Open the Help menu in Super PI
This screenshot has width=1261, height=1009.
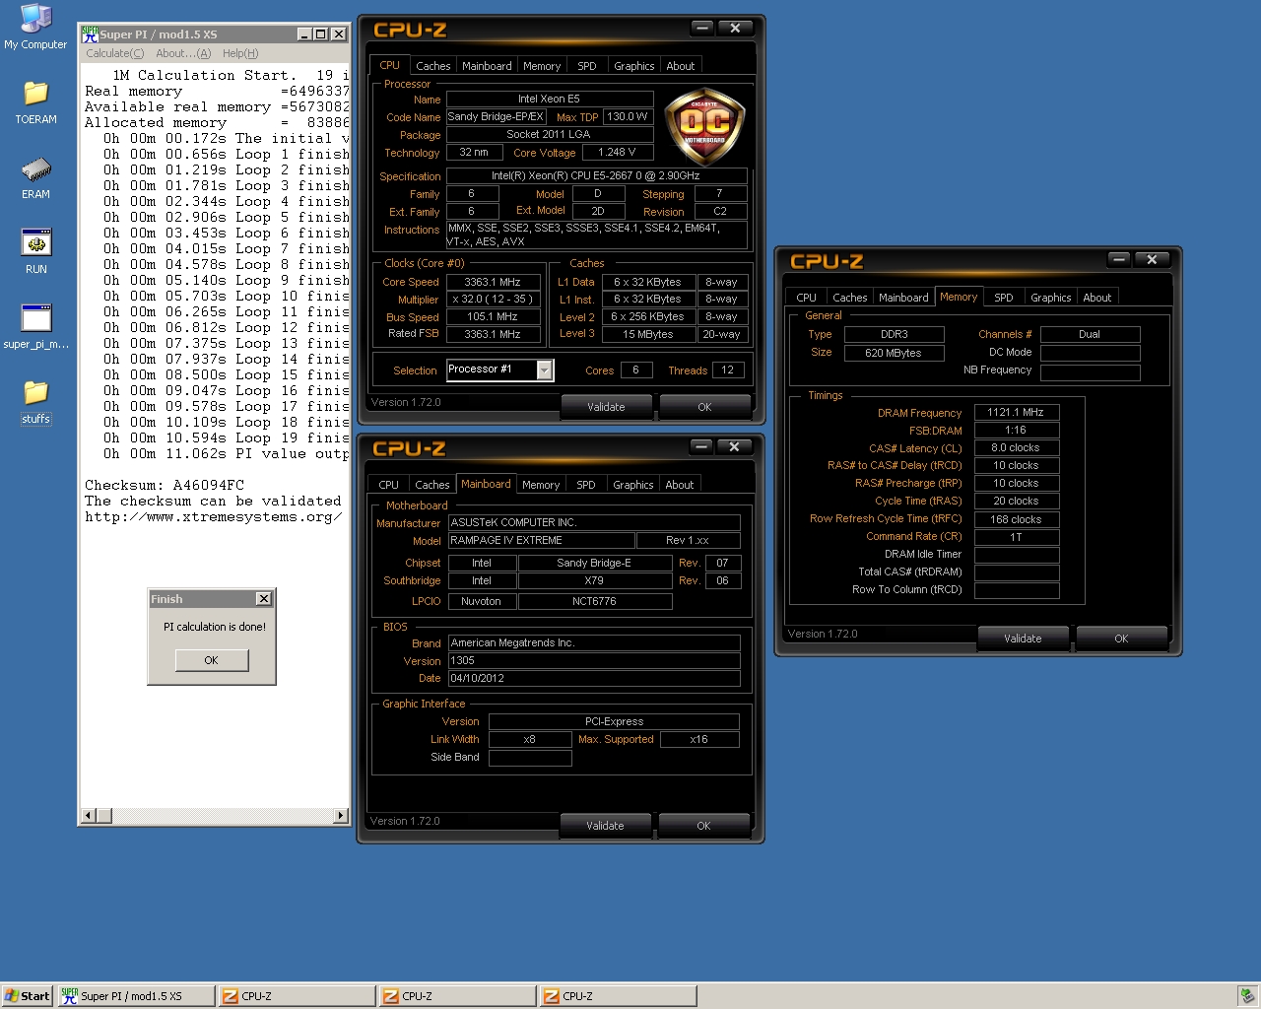coord(240,53)
